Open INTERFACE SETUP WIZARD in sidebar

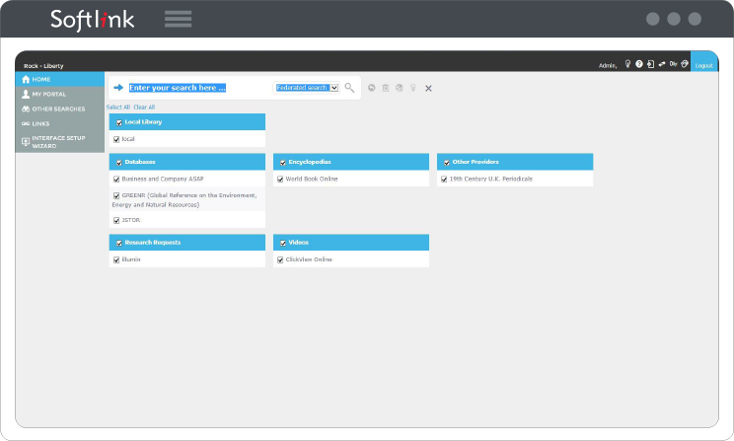click(60, 142)
